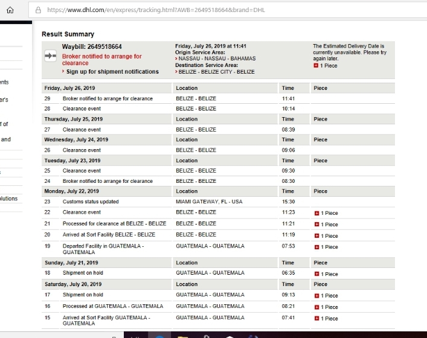The height and width of the screenshot is (338, 427).
Task: Select the Sunday, July 21, 2019 date header
Action: click(x=71, y=263)
